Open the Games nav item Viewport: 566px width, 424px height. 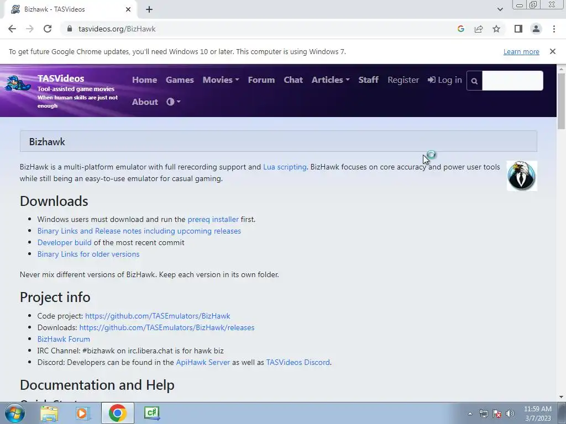point(180,79)
